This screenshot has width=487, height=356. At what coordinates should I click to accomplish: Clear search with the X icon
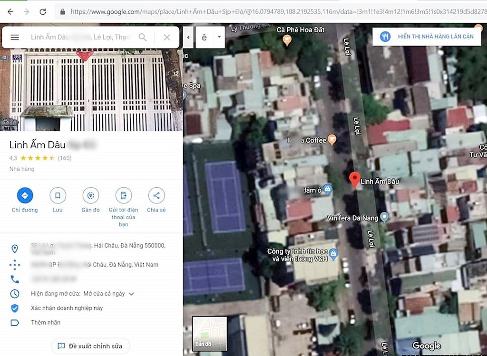(166, 37)
